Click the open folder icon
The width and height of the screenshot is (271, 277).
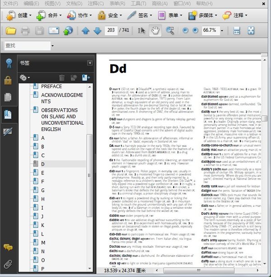11,31
